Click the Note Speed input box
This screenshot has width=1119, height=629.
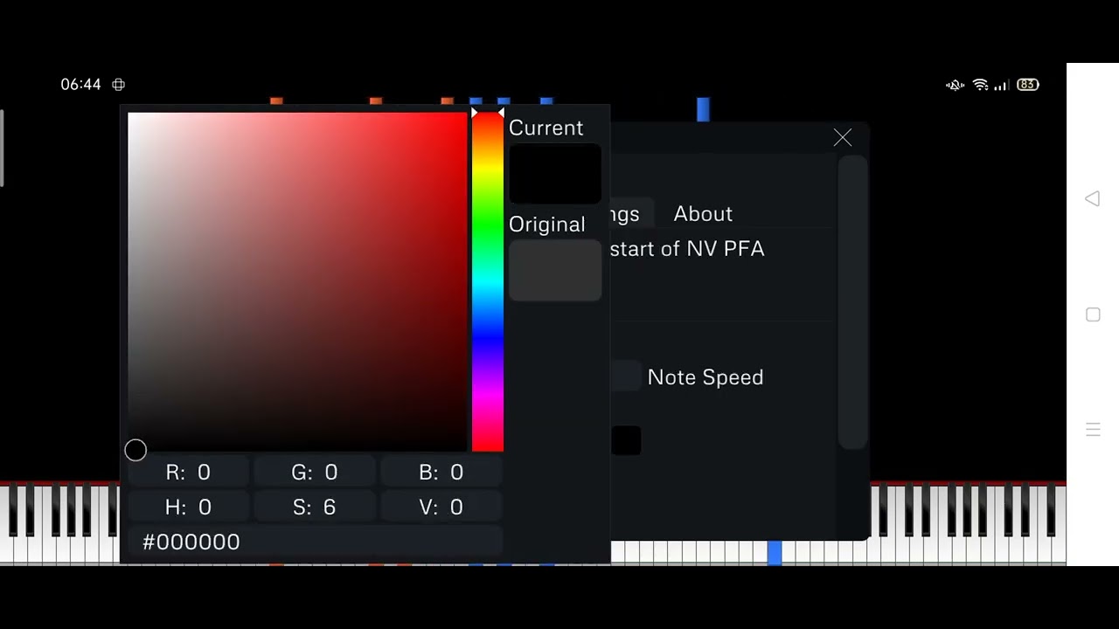pos(625,377)
